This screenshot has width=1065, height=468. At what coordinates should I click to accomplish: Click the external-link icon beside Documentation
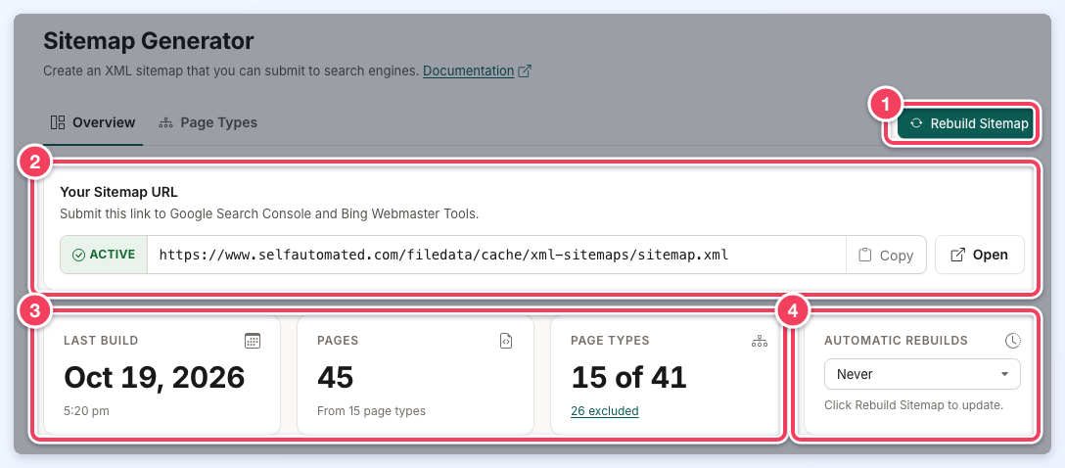[525, 70]
